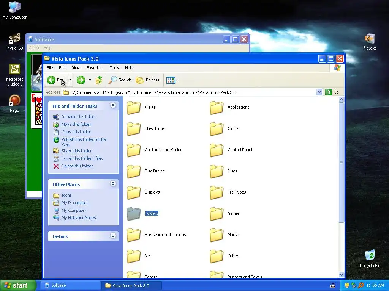Click Share this folder

[x=76, y=151]
